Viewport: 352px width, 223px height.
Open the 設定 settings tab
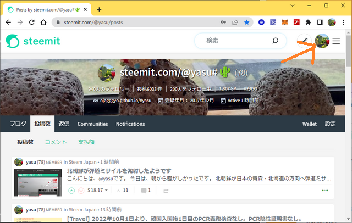[x=330, y=124]
